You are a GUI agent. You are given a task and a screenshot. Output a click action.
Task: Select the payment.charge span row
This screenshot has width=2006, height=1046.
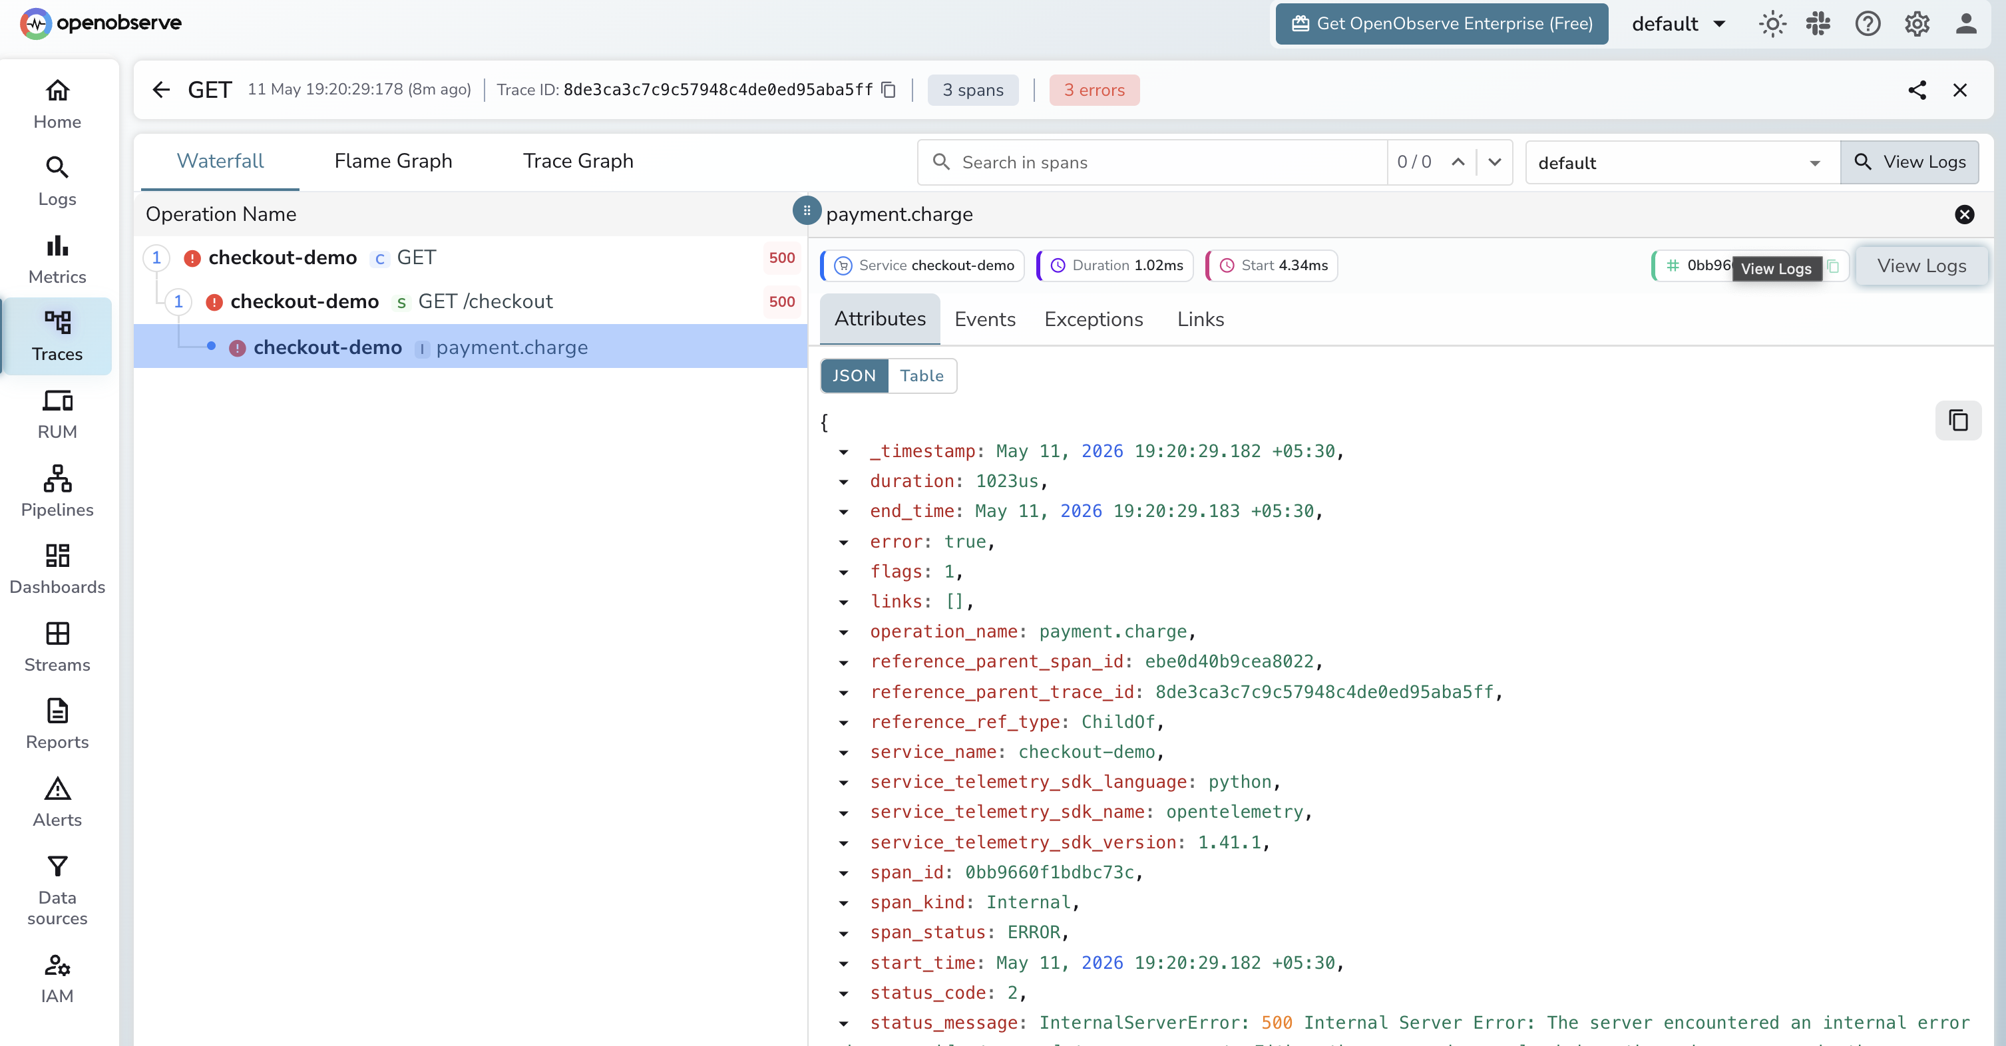[471, 346]
